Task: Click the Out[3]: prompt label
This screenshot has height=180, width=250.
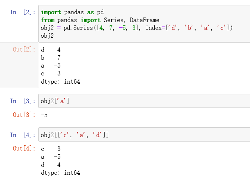Action: pyautogui.click(x=24, y=115)
